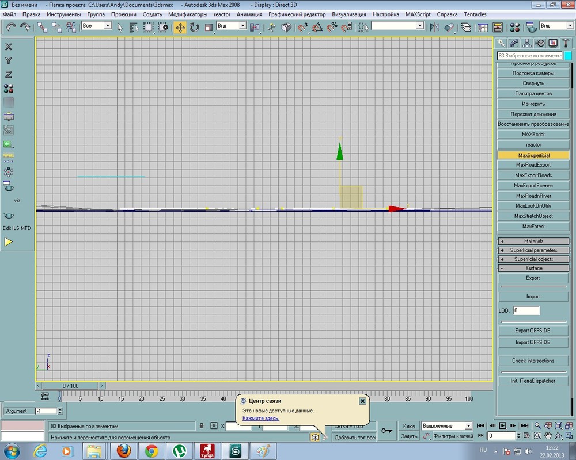Click the cyan object color swatch

point(568,56)
